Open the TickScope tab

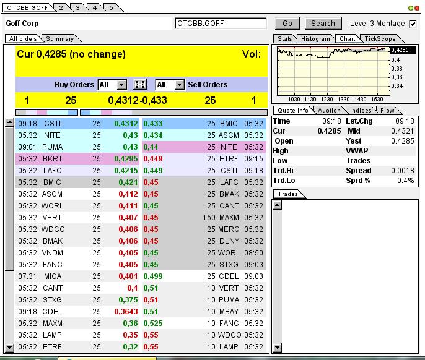pos(380,39)
